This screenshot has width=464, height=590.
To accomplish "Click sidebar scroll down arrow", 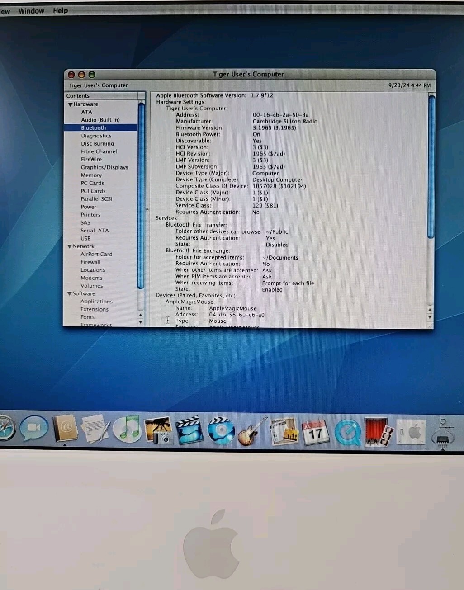I will click(141, 322).
